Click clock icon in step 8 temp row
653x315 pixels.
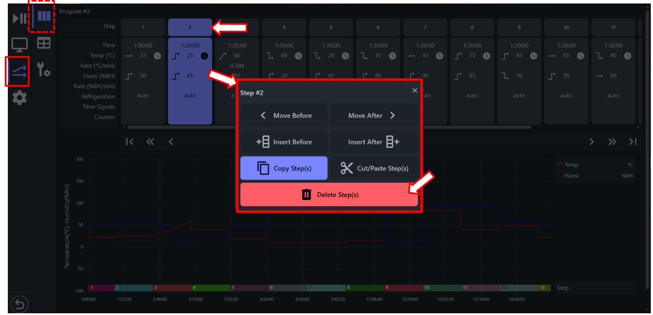point(487,56)
